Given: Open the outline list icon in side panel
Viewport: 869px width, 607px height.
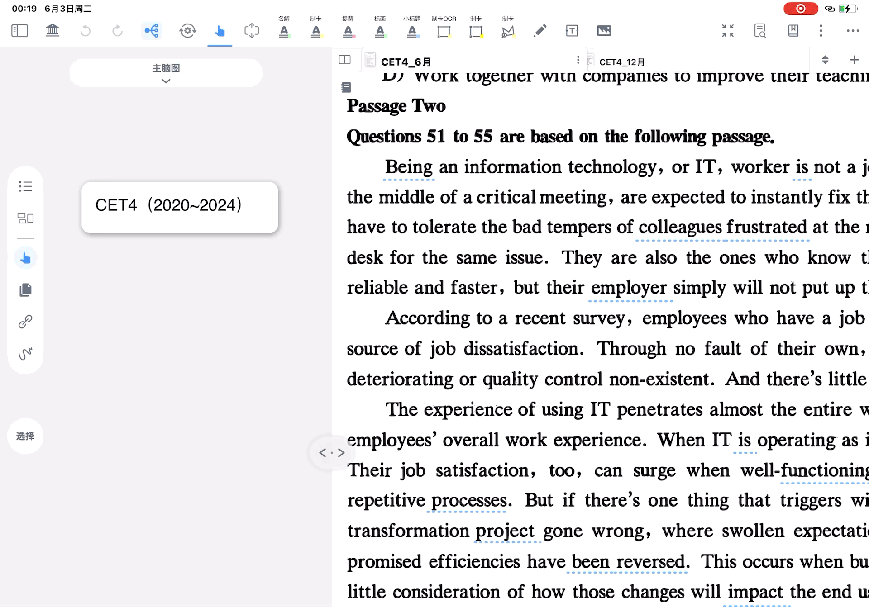Looking at the screenshot, I should [x=25, y=186].
